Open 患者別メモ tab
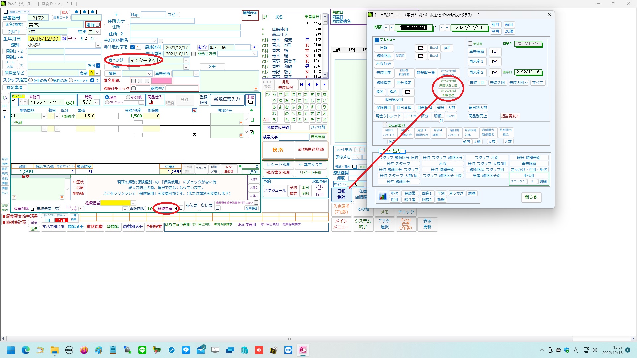The width and height of the screenshot is (637, 358). coord(133,227)
